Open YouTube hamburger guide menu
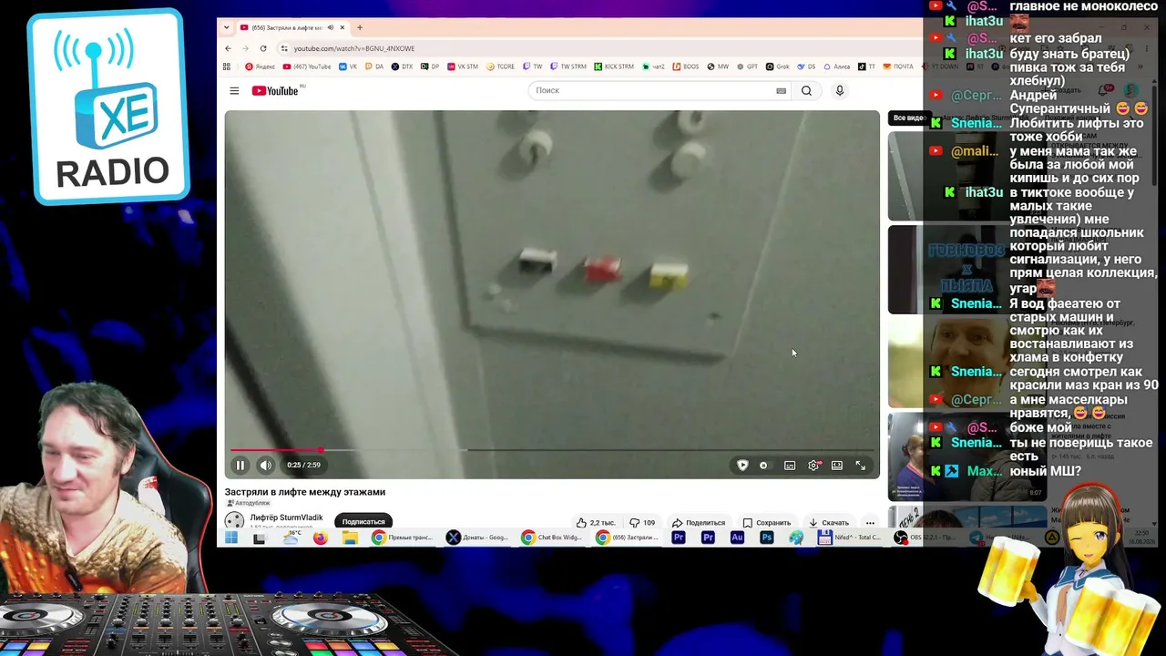The width and height of the screenshot is (1166, 656). tap(234, 90)
